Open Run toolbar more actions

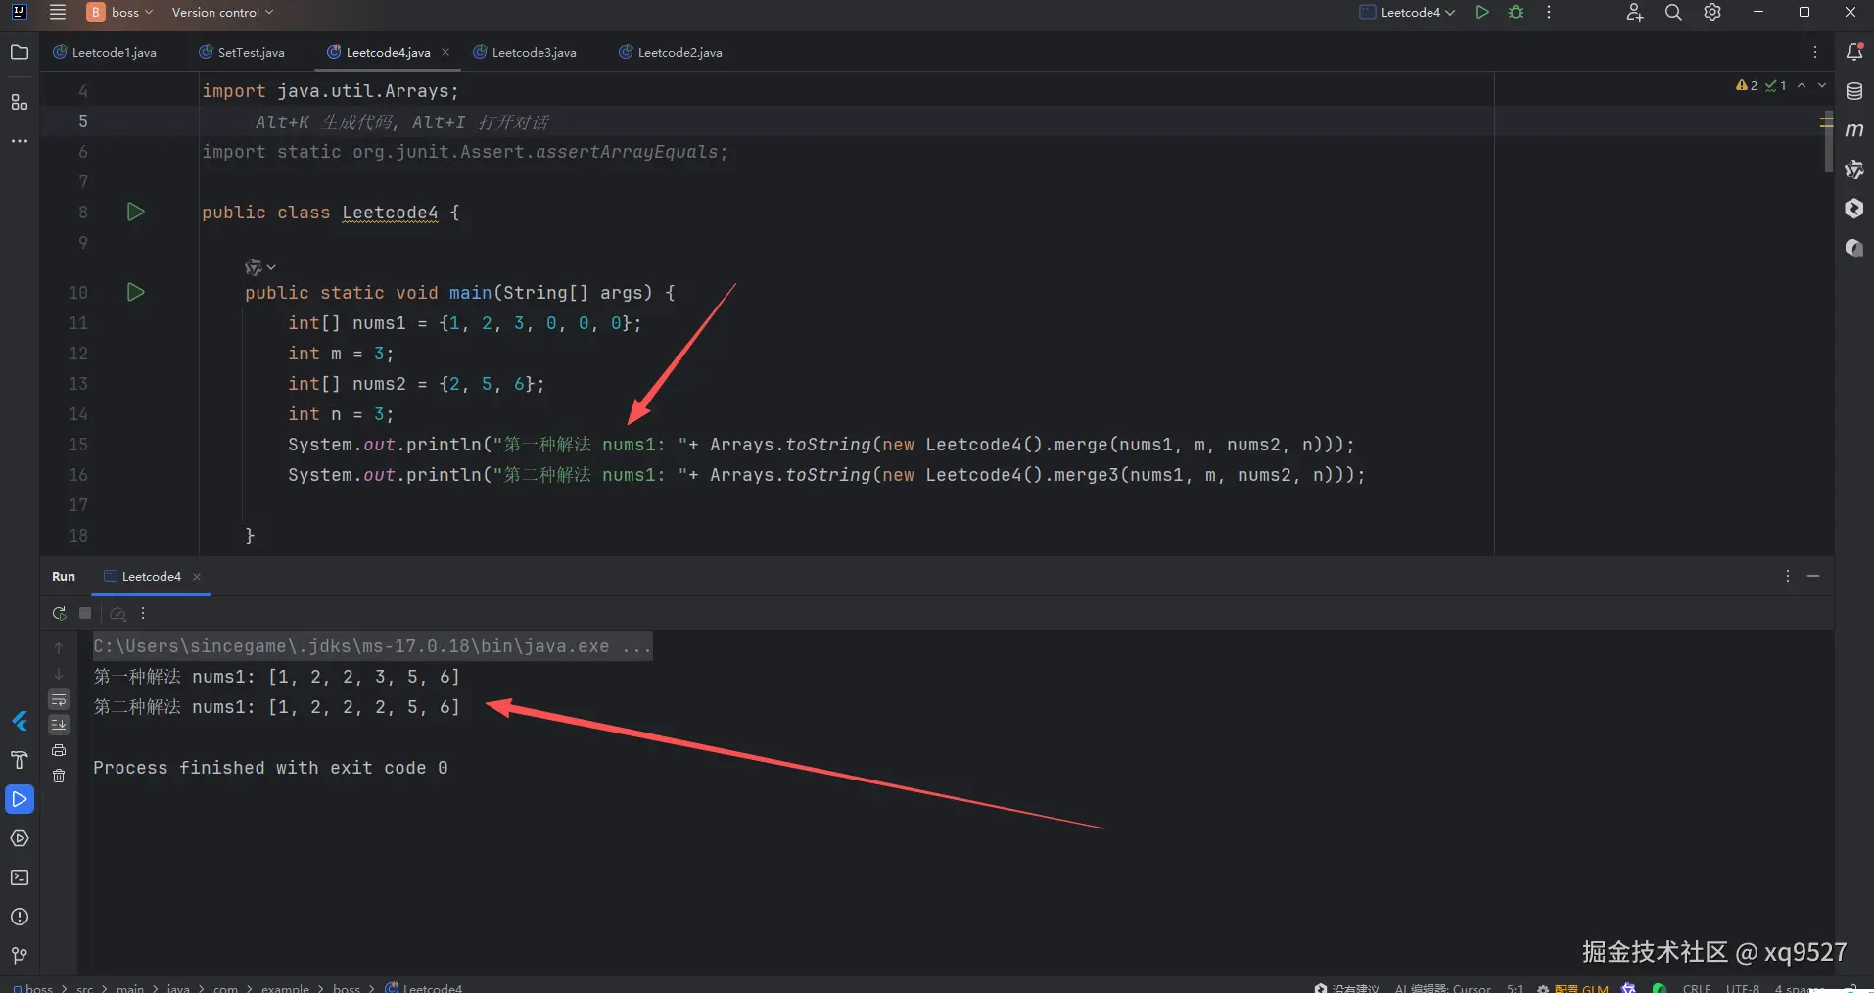click(x=143, y=613)
